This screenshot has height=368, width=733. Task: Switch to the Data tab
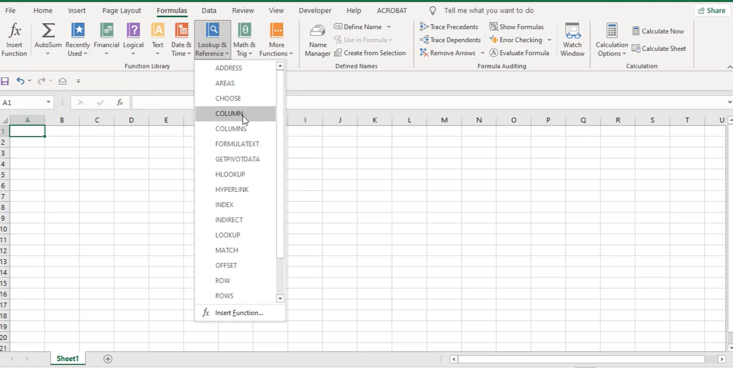[209, 10]
